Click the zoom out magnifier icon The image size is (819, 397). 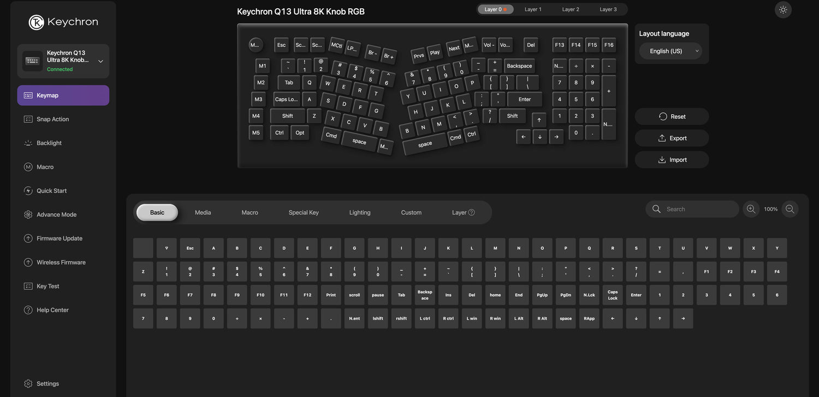tap(790, 209)
